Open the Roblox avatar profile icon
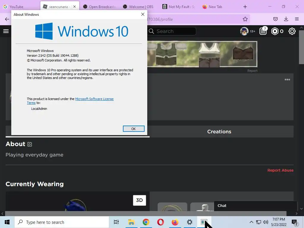 coord(244,31)
